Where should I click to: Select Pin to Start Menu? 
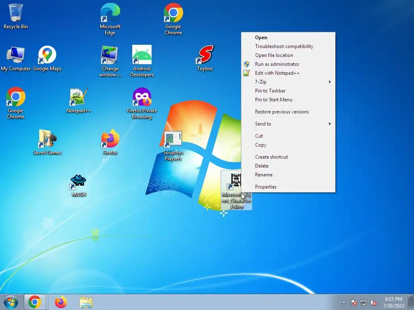coord(288,100)
